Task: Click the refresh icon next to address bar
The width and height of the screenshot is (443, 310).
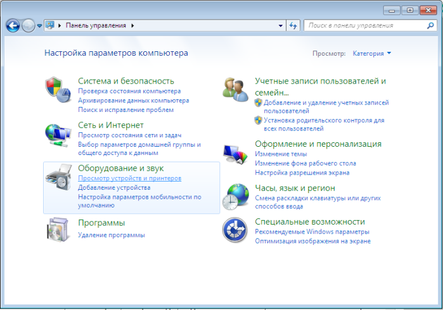Action: [293, 26]
